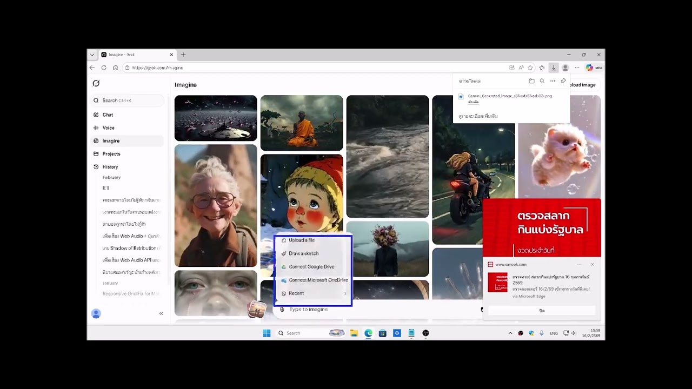The height and width of the screenshot is (389, 692).
Task: Search downloads using magnifier icon
Action: click(x=542, y=81)
